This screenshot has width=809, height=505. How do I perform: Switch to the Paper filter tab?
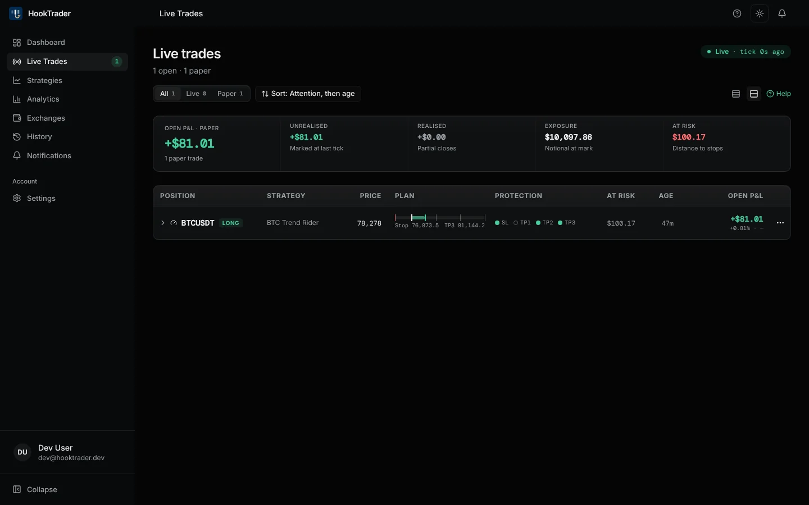click(230, 94)
